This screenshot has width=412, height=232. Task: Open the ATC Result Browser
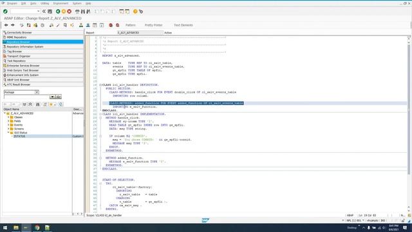point(43,84)
